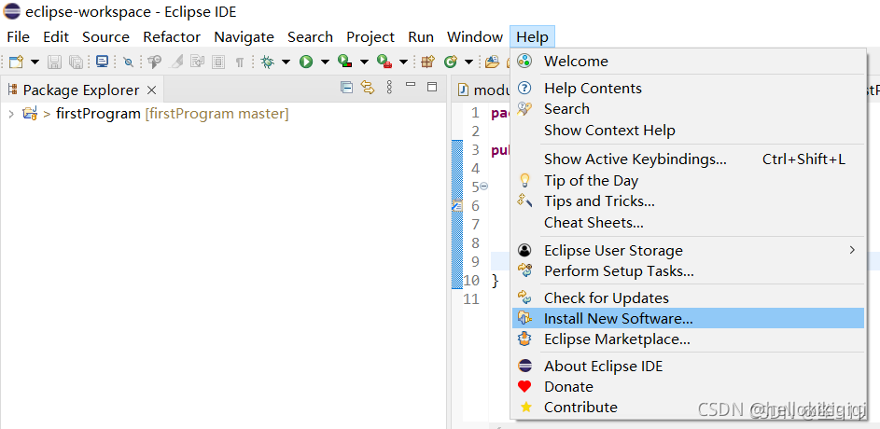Image resolution: width=880 pixels, height=429 pixels.
Task: Open the Run menu
Action: [x=421, y=37]
